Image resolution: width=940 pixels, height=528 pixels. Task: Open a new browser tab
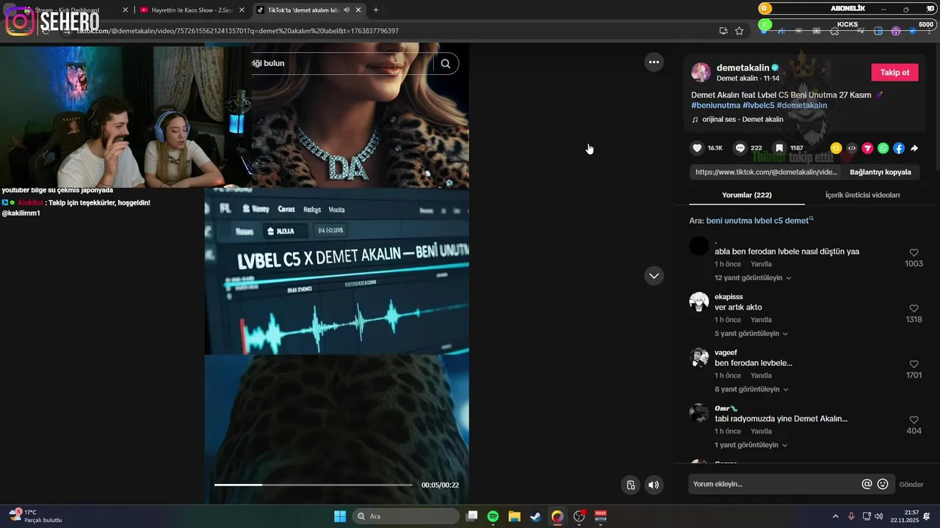pos(376,10)
